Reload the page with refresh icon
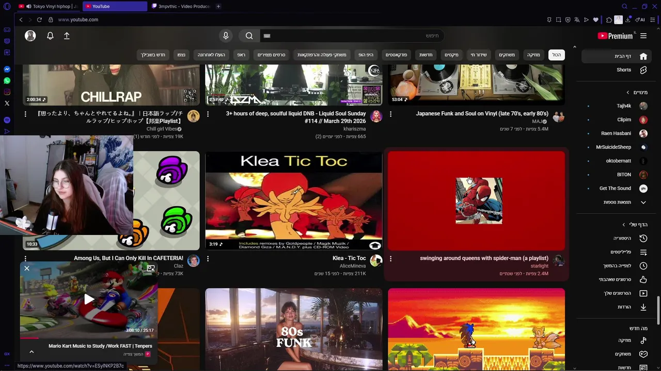Screen dimensions: 661x371 (x=39, y=20)
